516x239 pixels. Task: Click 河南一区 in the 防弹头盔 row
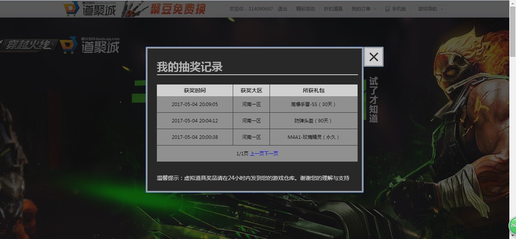click(252, 121)
